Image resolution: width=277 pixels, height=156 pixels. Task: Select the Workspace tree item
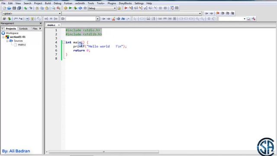pyautogui.click(x=12, y=33)
